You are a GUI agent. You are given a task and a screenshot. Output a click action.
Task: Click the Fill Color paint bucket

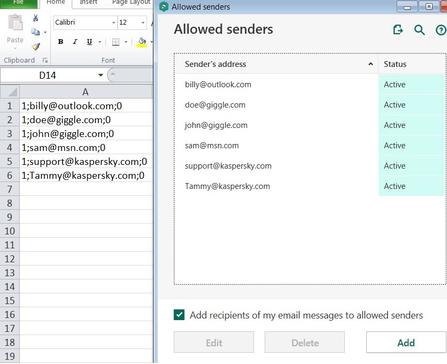click(x=142, y=42)
